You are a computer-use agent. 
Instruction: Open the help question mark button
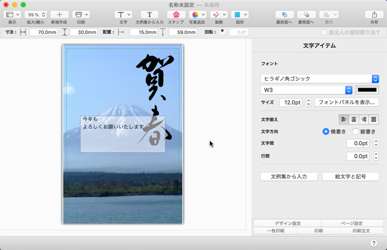[374, 243]
